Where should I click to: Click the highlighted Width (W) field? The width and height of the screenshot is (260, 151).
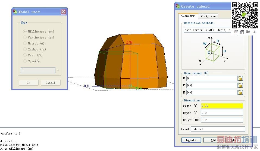coord(222,106)
